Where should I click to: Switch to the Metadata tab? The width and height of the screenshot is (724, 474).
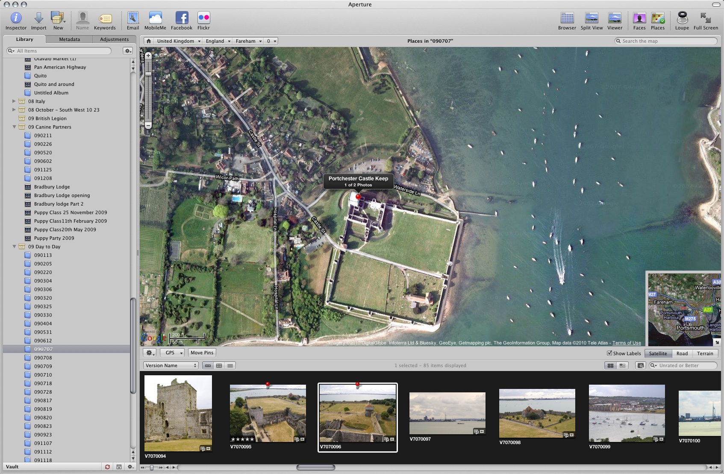point(69,39)
